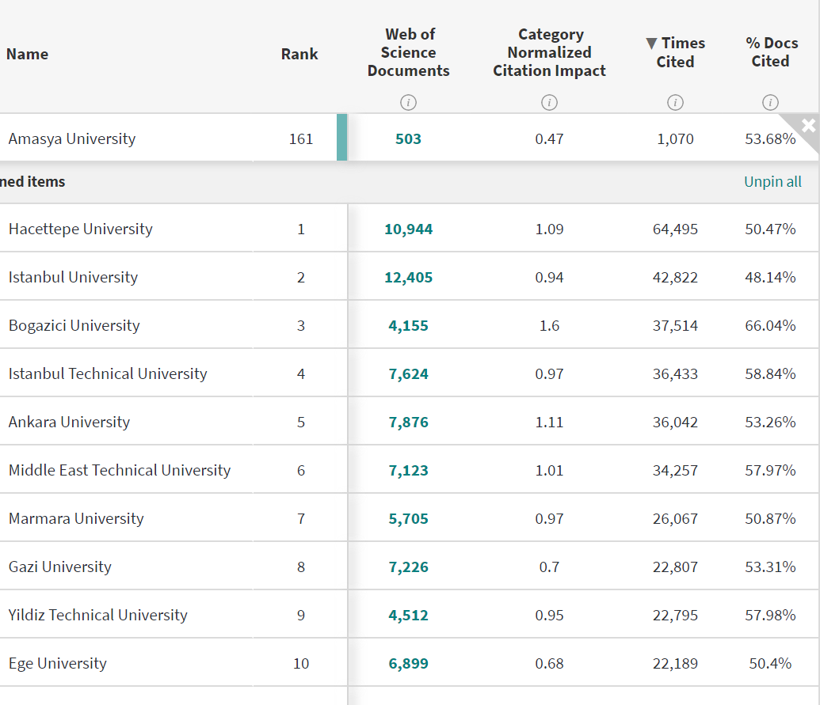Open Middle East Technical University's 7,123 documents
The height and width of the screenshot is (705, 820).
[408, 471]
